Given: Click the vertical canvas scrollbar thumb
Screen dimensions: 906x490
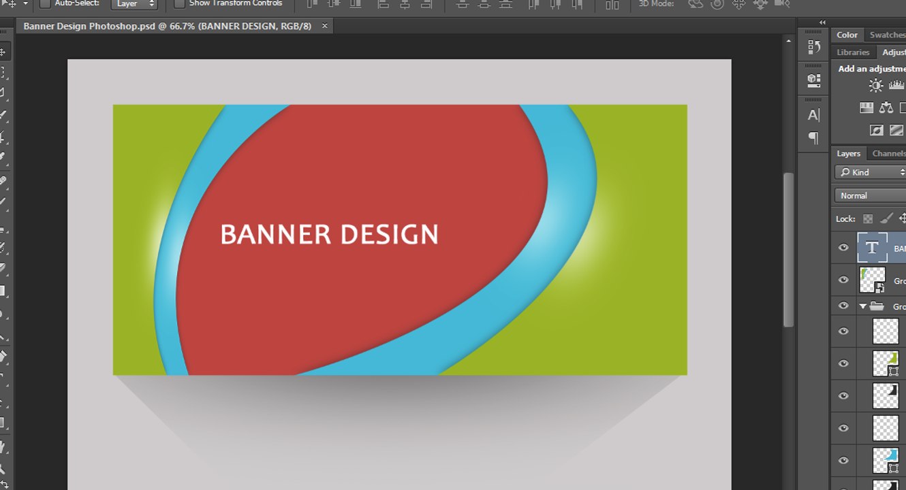Looking at the screenshot, I should [x=789, y=250].
